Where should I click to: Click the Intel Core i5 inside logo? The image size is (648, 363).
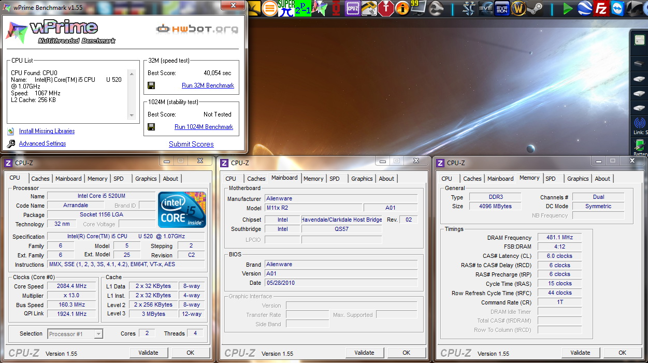pyautogui.click(x=182, y=210)
